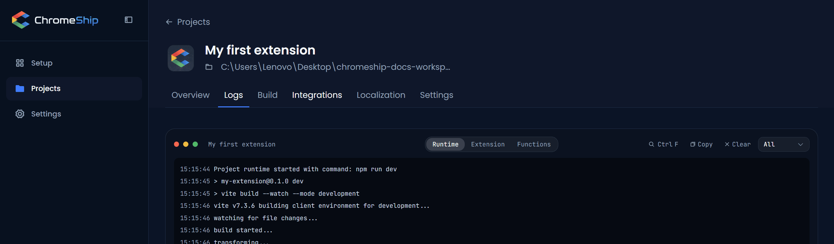Click the folder icon beside project path
Image resolution: width=834 pixels, height=244 pixels.
[209, 67]
